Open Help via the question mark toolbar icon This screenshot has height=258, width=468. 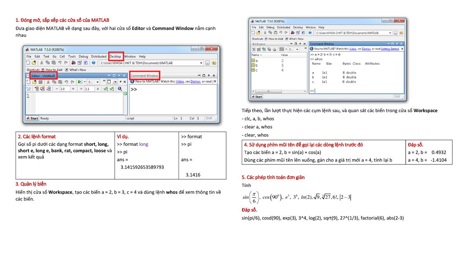click(x=93, y=62)
